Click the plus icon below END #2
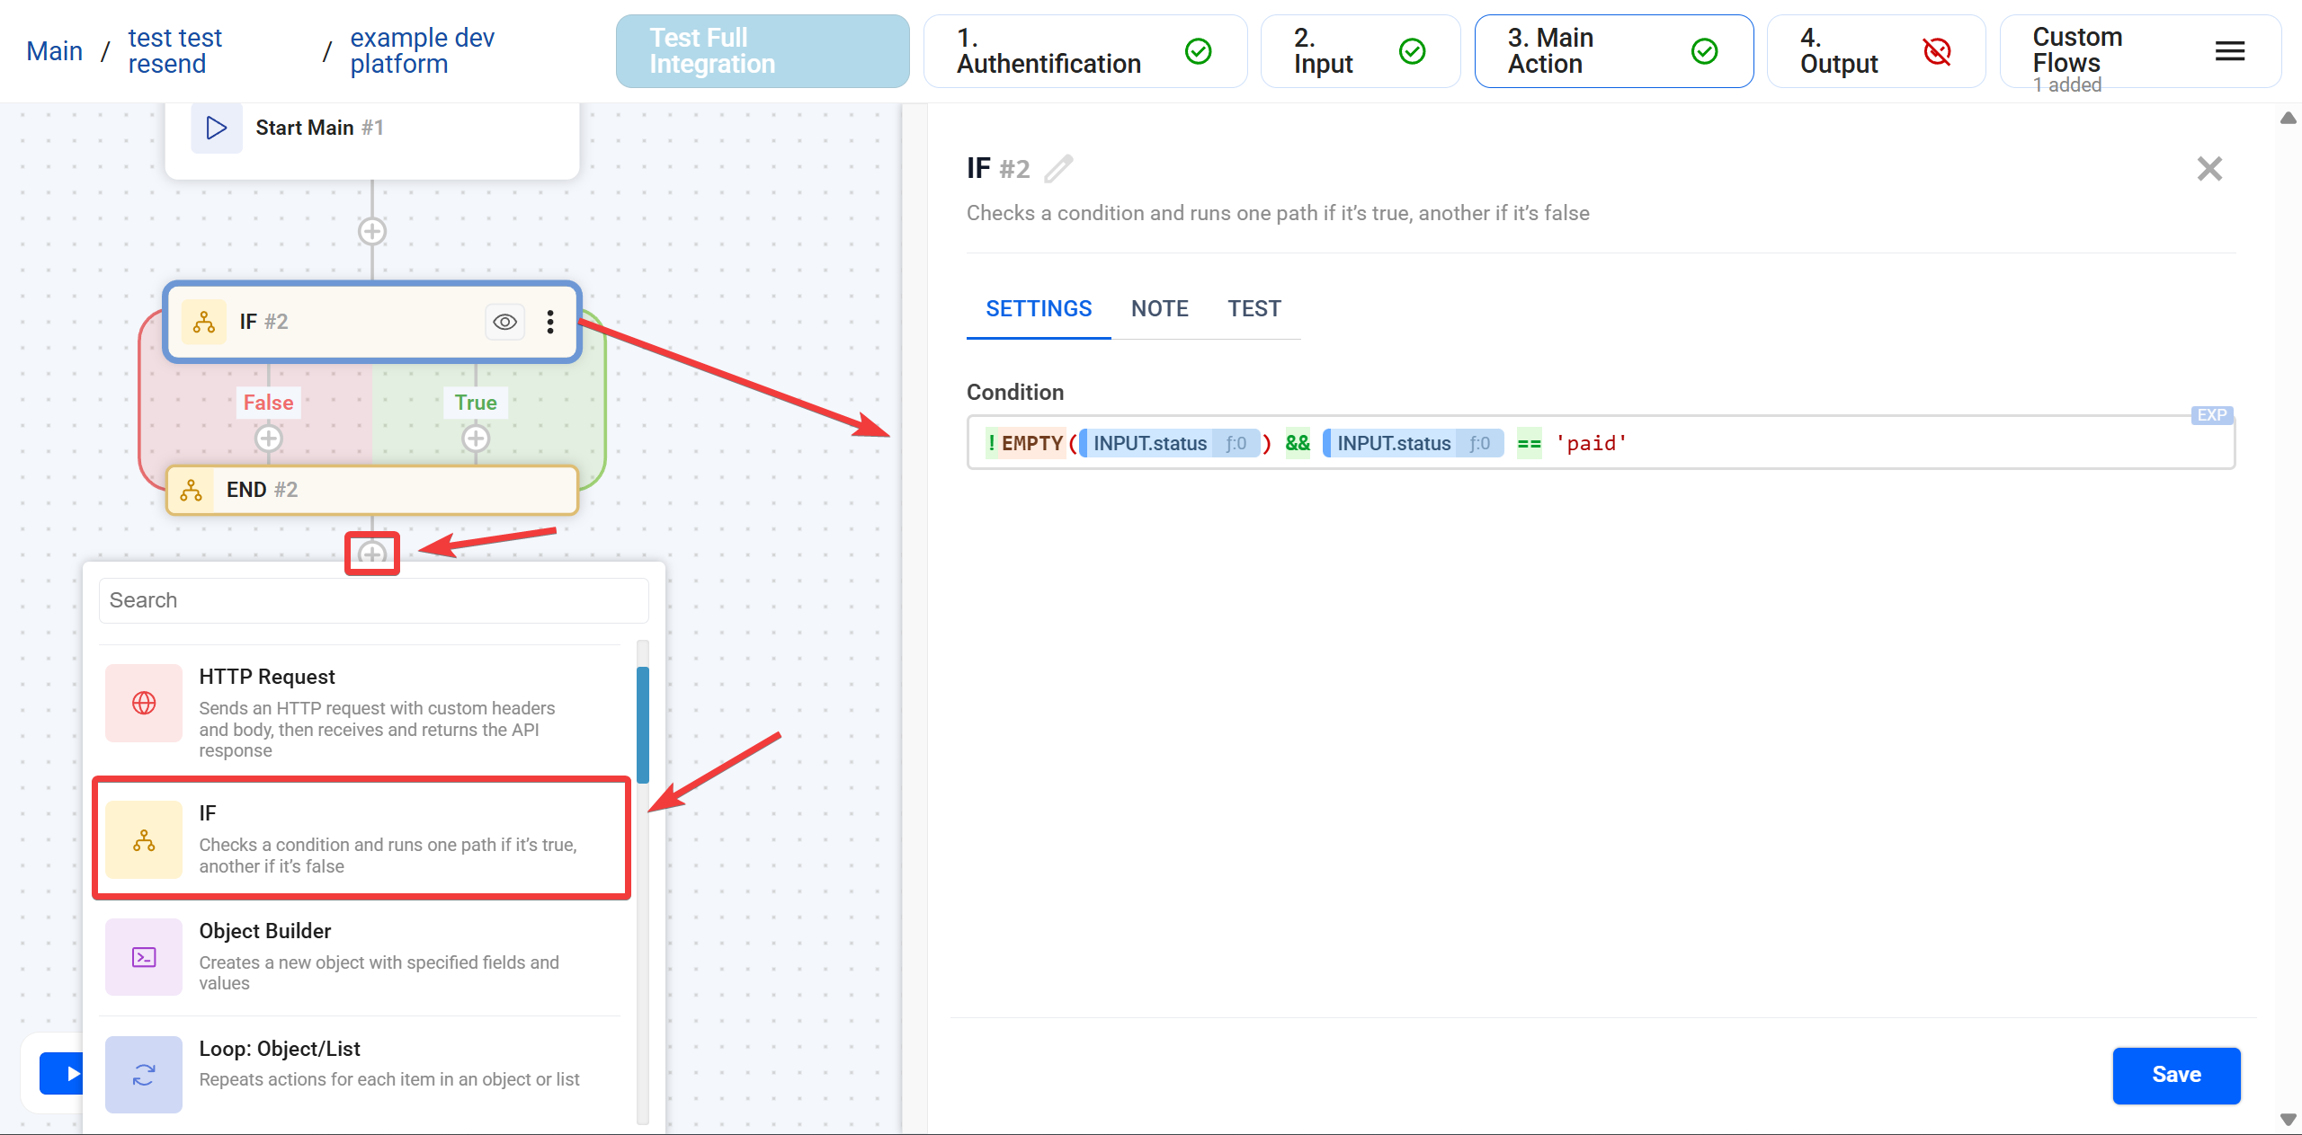Image resolution: width=2302 pixels, height=1135 pixels. 372,554
